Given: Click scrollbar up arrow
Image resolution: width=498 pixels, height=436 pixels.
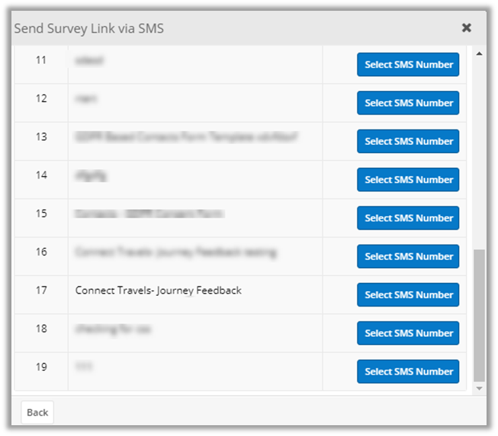Looking at the screenshot, I should 479,53.
